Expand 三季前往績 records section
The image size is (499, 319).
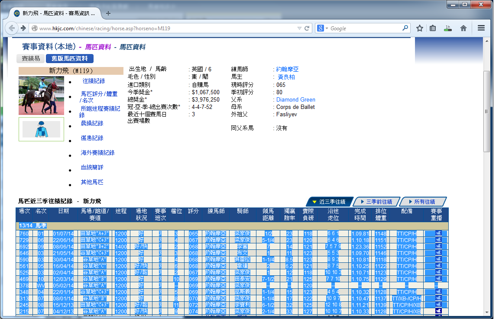pos(376,202)
